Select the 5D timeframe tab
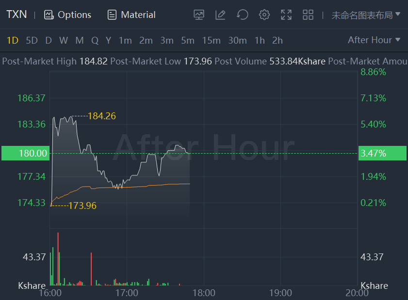 [x=32, y=40]
